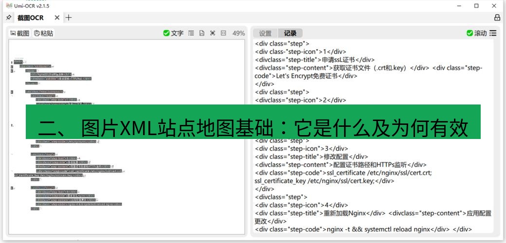Minimize the Umi-OCR window
The width and height of the screenshot is (506, 243).
coord(459,5)
